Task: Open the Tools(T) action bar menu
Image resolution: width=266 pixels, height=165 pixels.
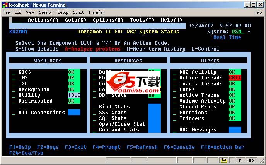Action: (x=142, y=20)
